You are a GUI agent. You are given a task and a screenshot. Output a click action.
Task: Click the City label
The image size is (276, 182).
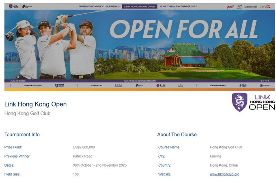pos(162,156)
